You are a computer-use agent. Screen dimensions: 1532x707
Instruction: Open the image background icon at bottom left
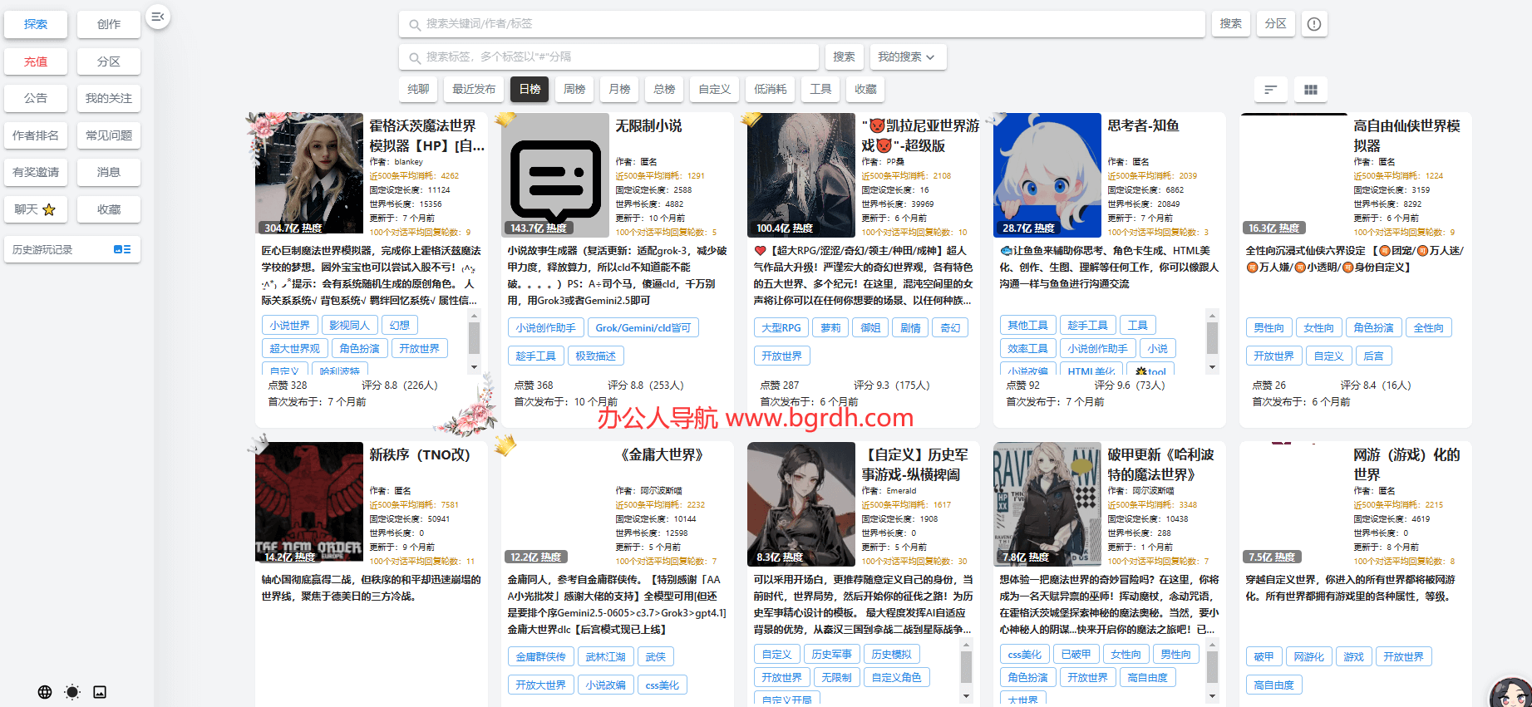point(100,692)
